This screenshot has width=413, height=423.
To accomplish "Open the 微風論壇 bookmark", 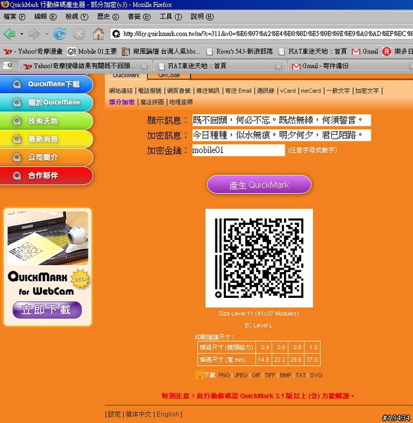I will [161, 51].
